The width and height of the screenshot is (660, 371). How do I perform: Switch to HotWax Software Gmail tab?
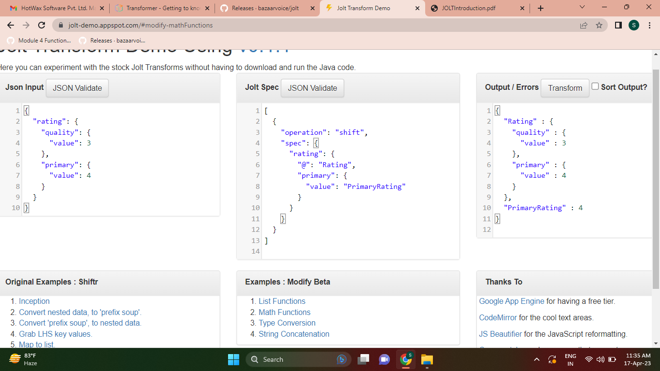[57, 8]
